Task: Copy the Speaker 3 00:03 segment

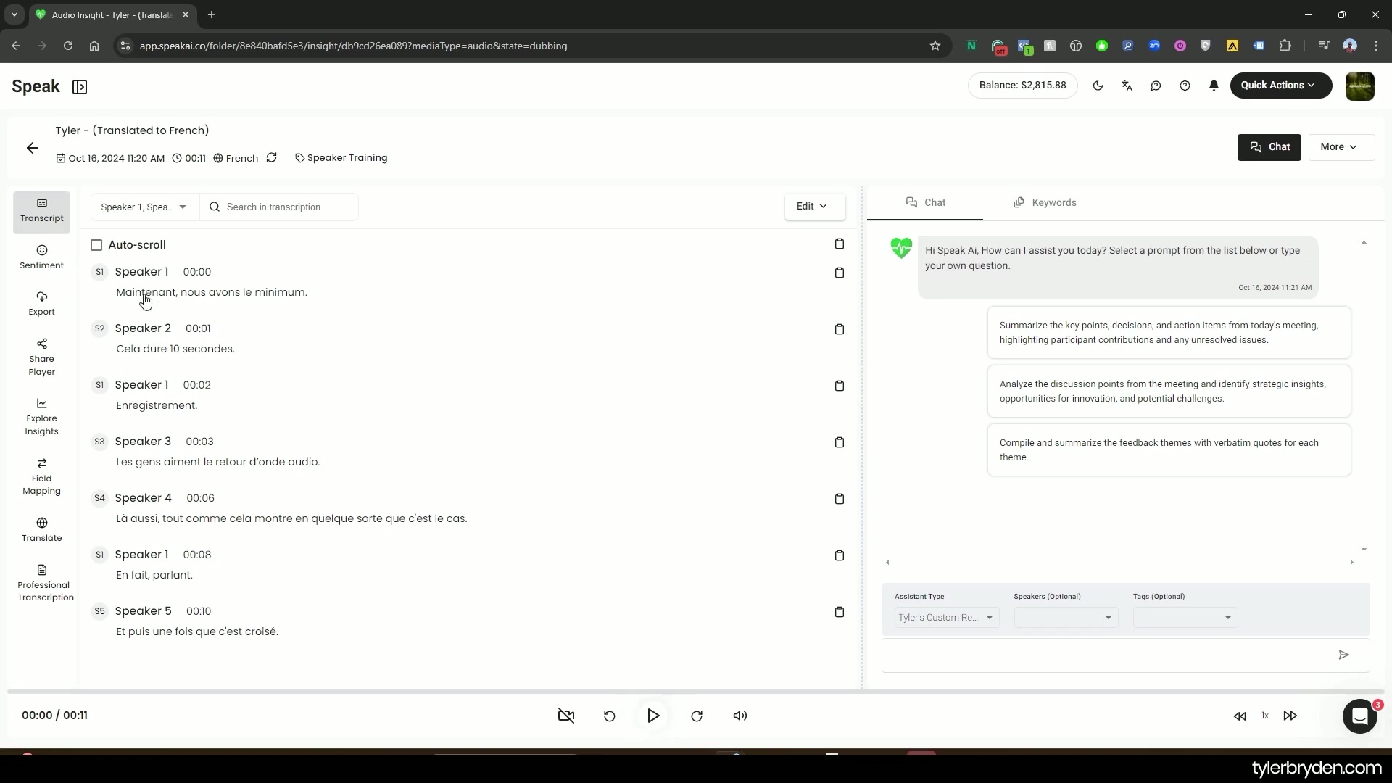Action: click(840, 442)
